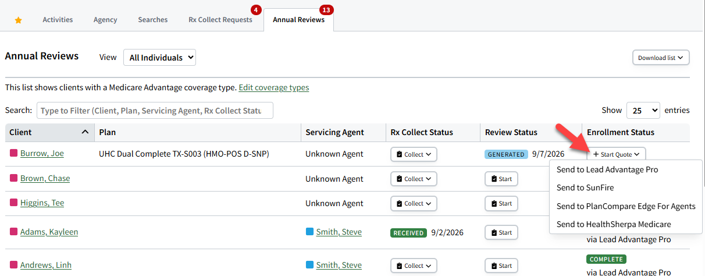705x276 pixels.
Task: Open Collect dropdown for Brown, Chase
Action: pos(414,179)
